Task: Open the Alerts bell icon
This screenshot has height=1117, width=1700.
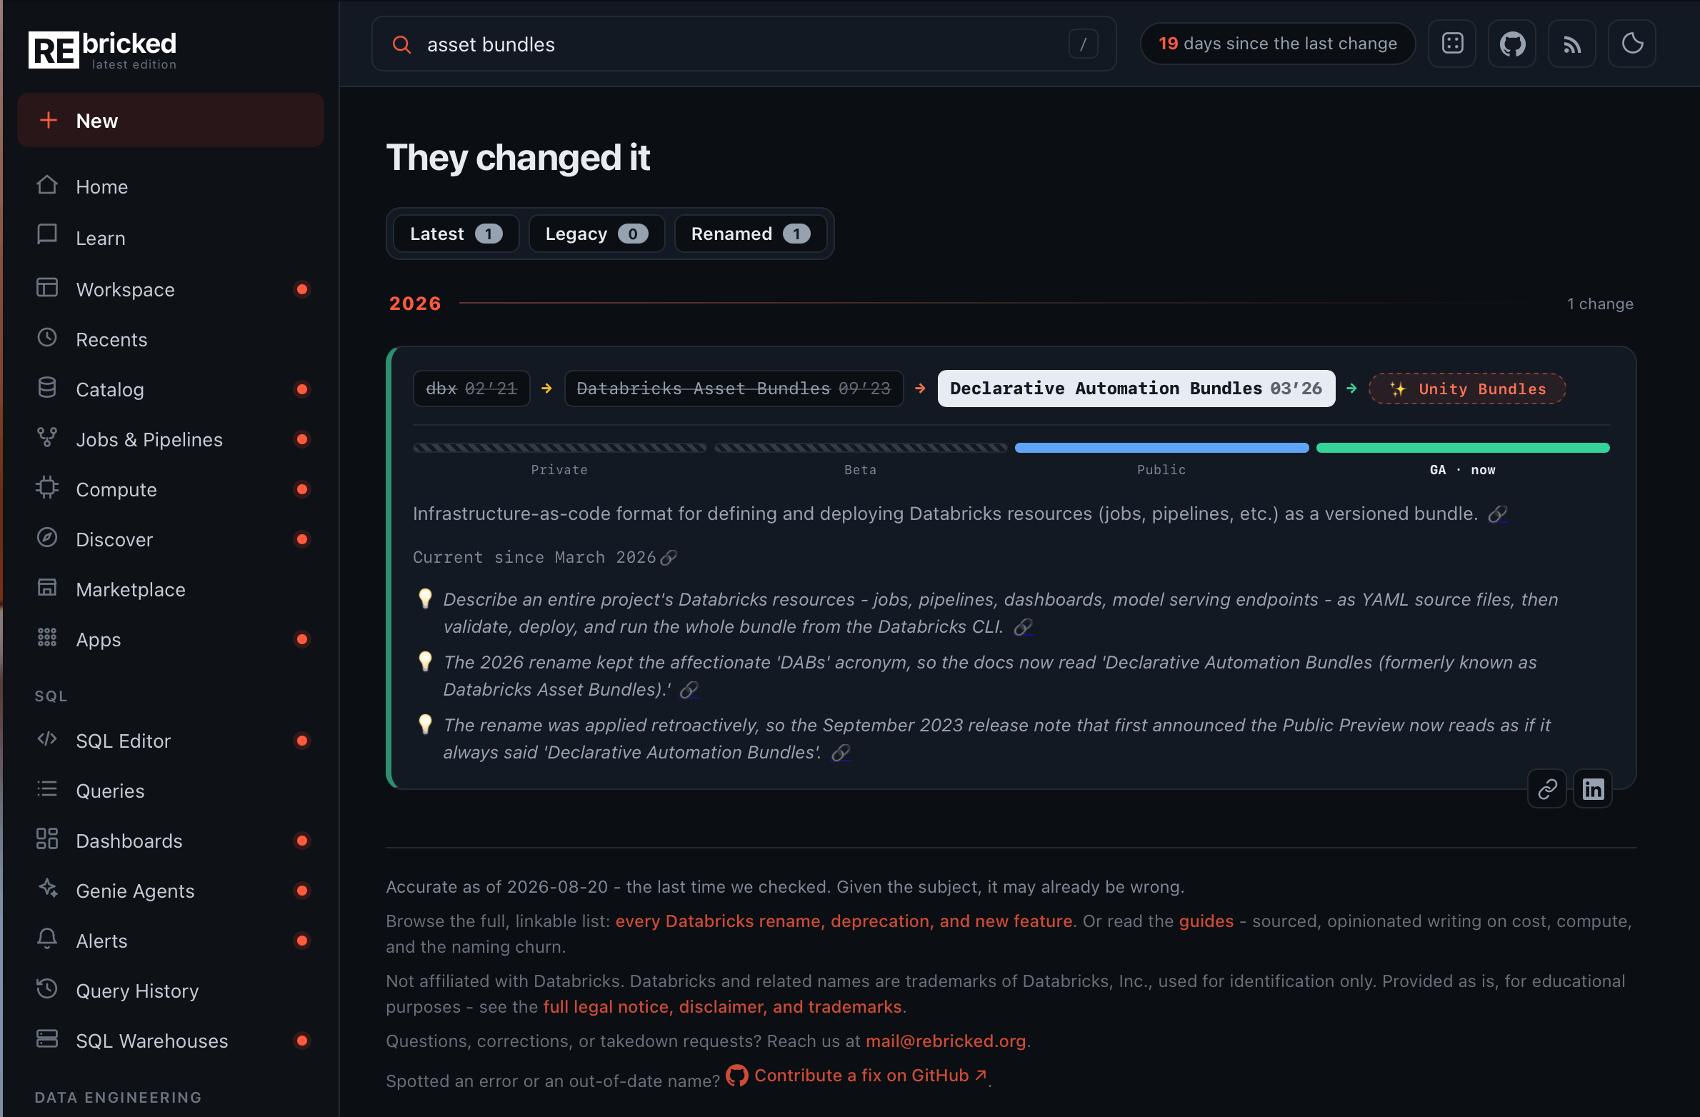Action: tap(47, 938)
